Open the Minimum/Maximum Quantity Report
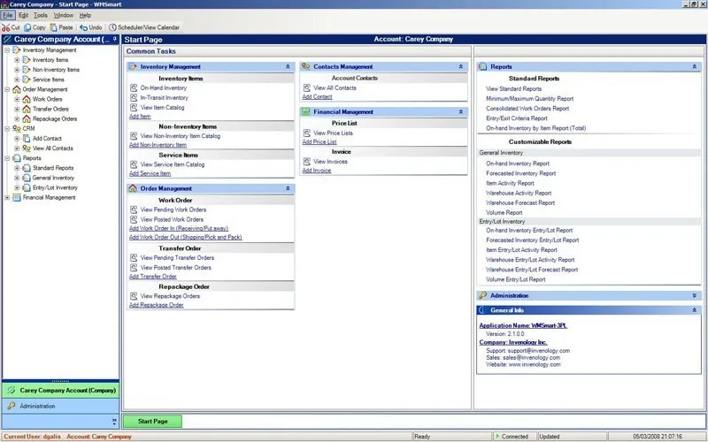The height and width of the screenshot is (442, 708). [x=529, y=99]
